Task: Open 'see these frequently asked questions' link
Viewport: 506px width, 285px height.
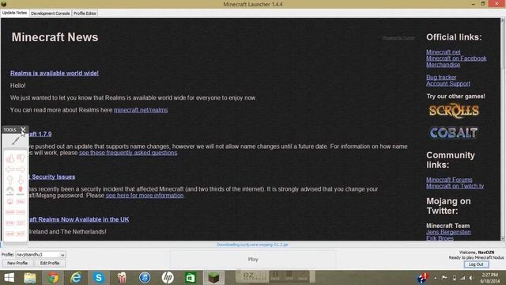Action: pos(128,153)
